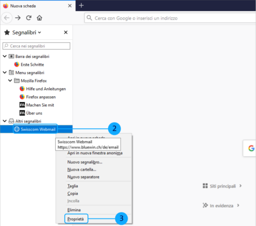Screen dimensions: 256x226
Task: Choose Elimina from the context menu
Action: coord(74,210)
